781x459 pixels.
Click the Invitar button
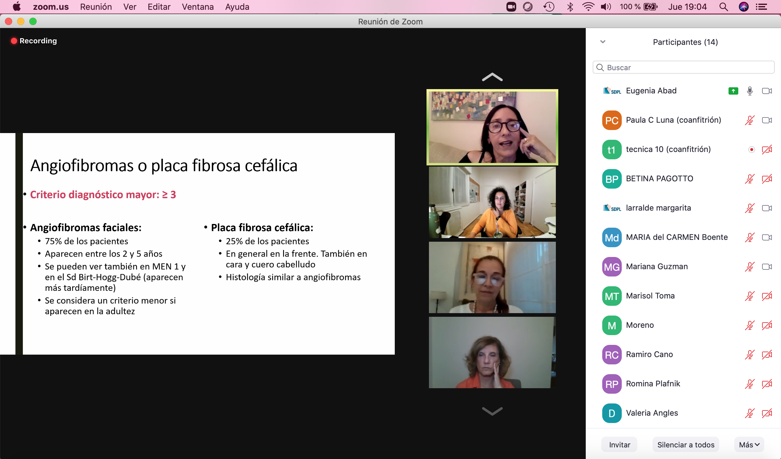[619, 445]
